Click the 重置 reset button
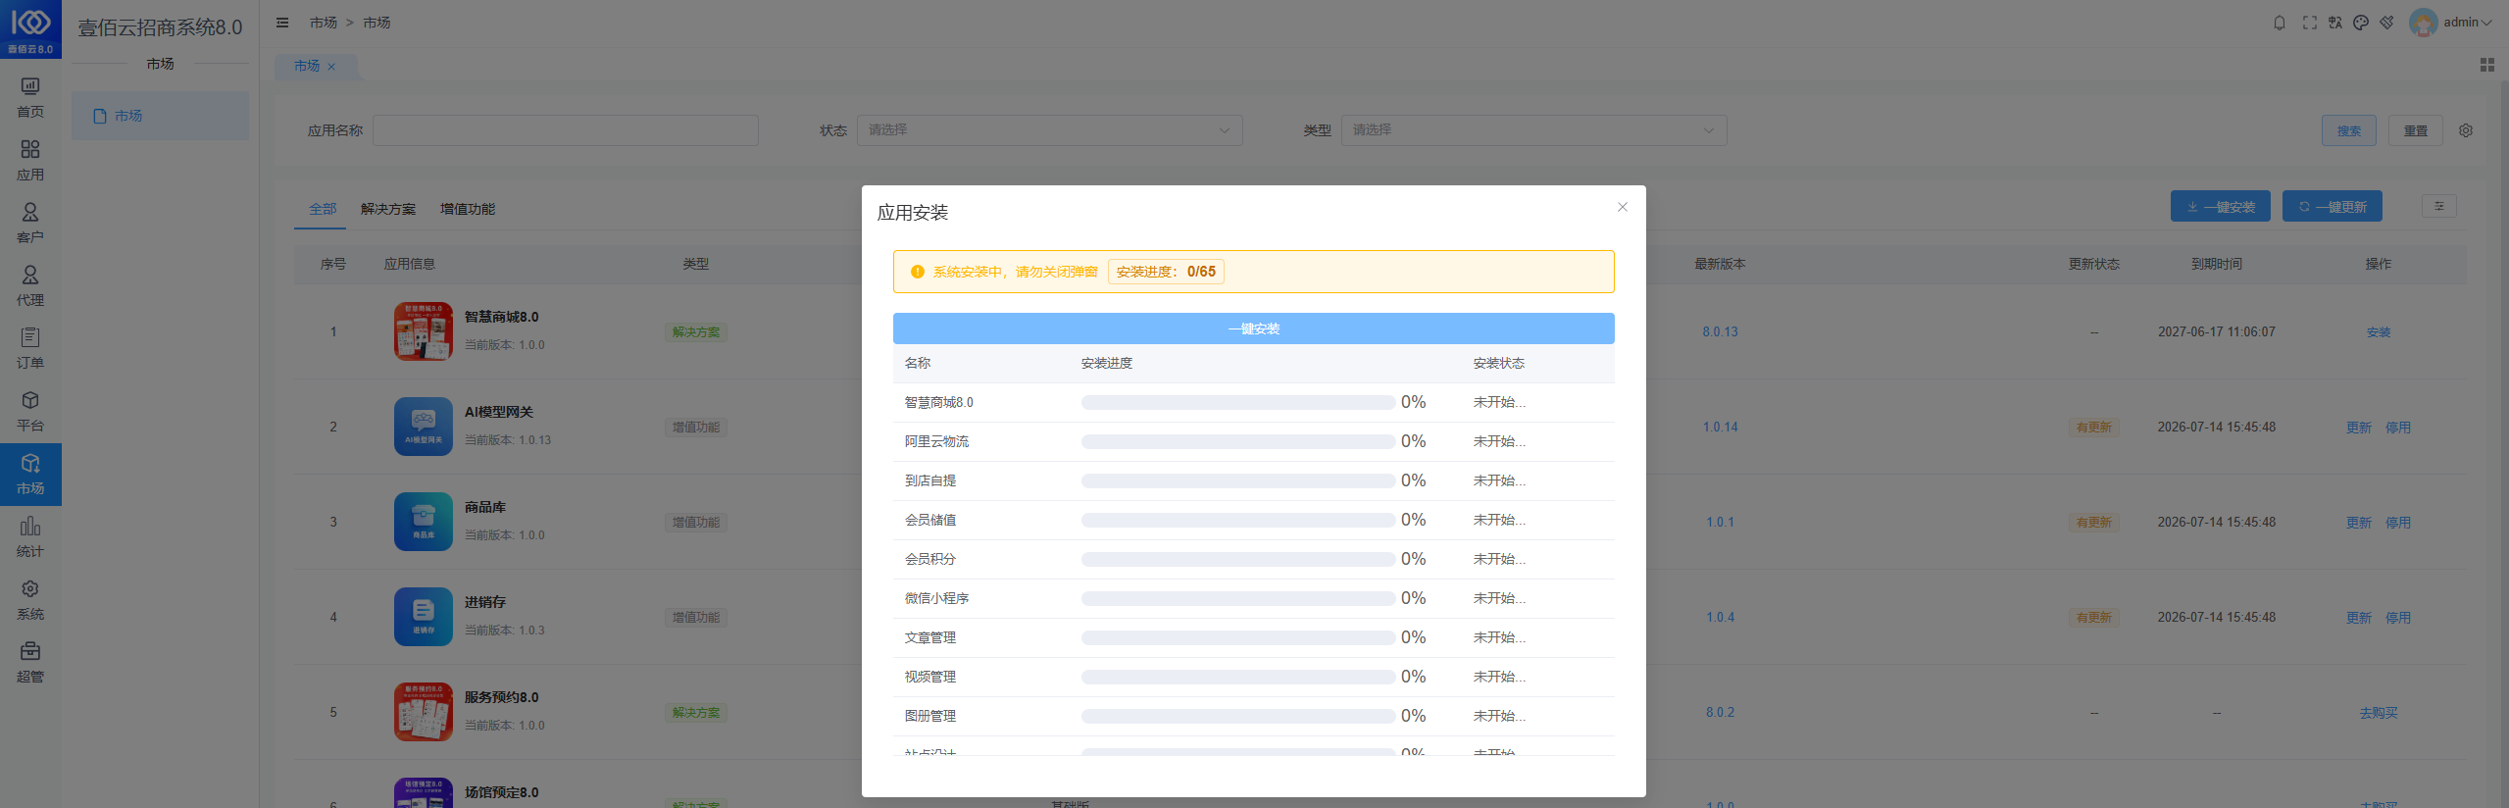2509x808 pixels. (2416, 130)
